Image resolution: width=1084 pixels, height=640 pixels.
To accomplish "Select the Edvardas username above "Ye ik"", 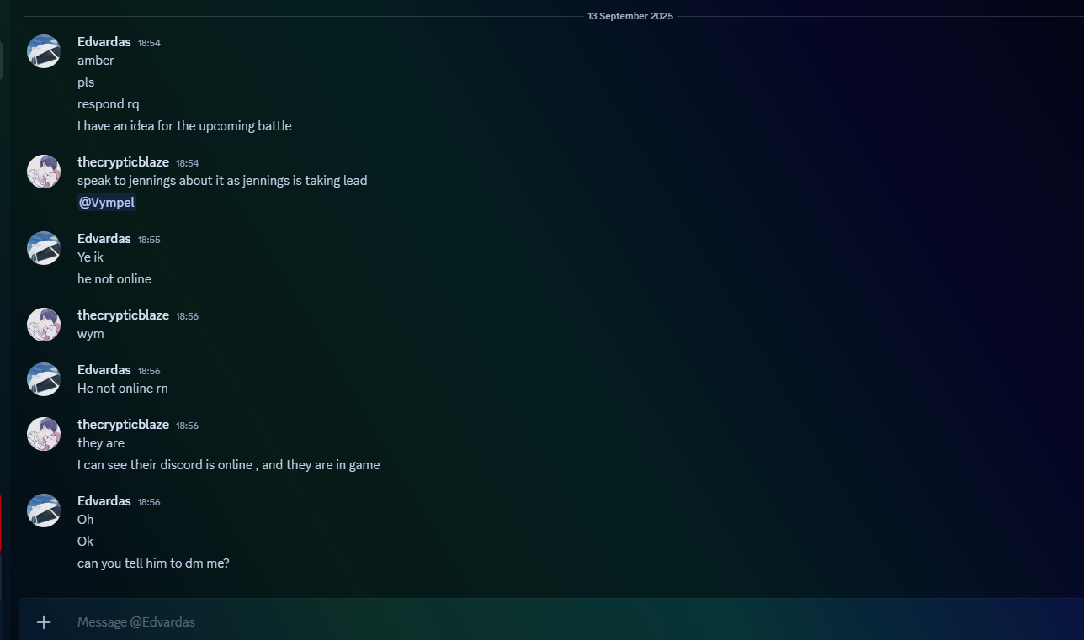I will coord(104,239).
